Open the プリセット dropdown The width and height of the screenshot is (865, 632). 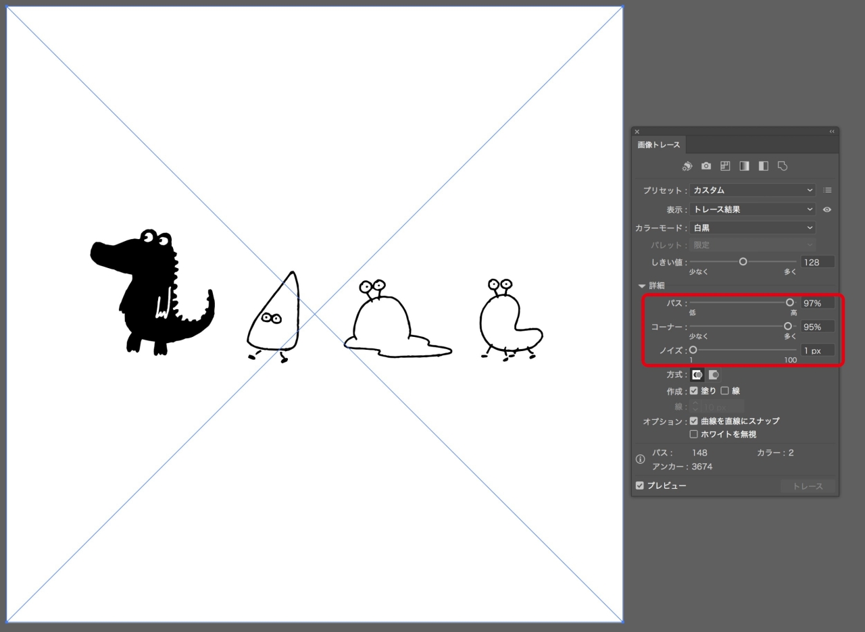tap(752, 190)
